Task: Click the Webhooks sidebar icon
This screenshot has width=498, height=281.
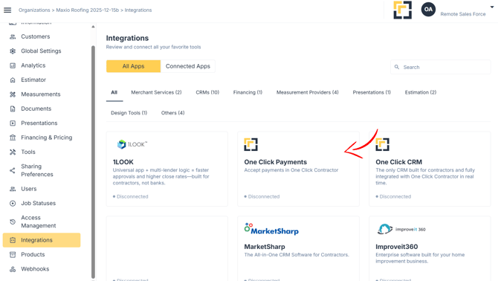Action: [13, 269]
